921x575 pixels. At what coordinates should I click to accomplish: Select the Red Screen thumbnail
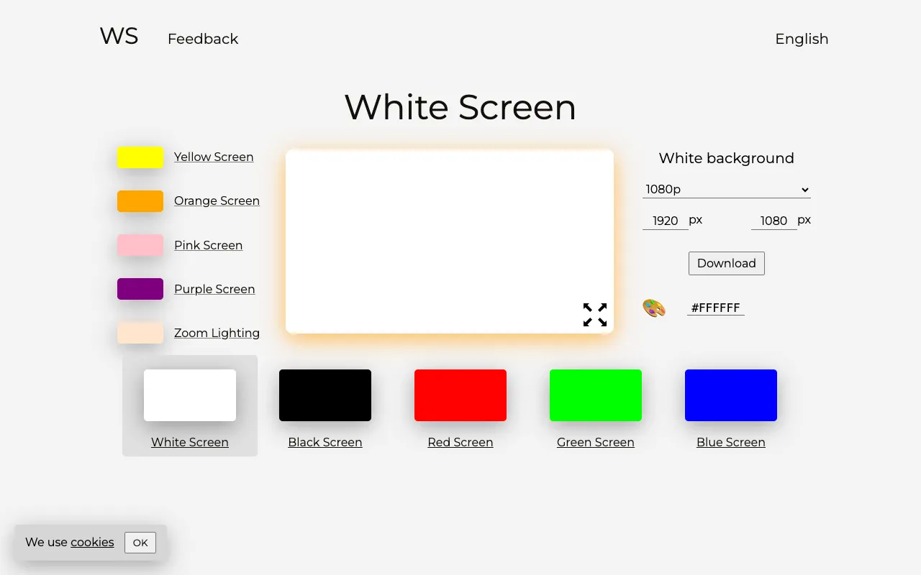click(460, 395)
